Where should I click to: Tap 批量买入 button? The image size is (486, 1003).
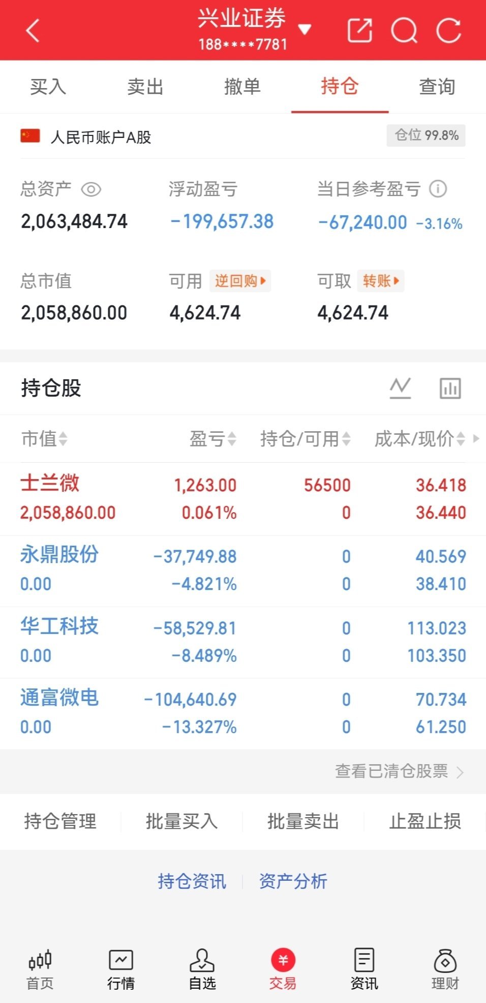point(182,821)
